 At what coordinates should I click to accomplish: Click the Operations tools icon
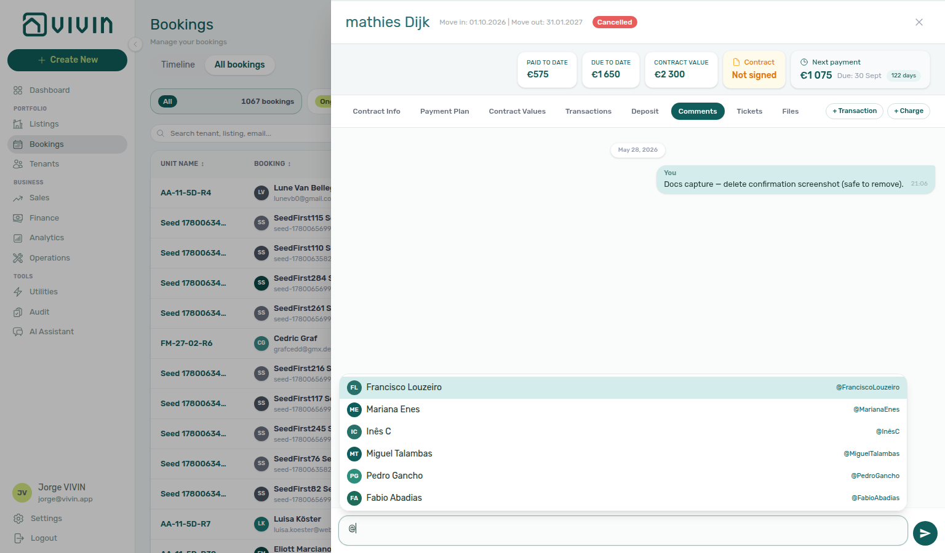(x=18, y=258)
